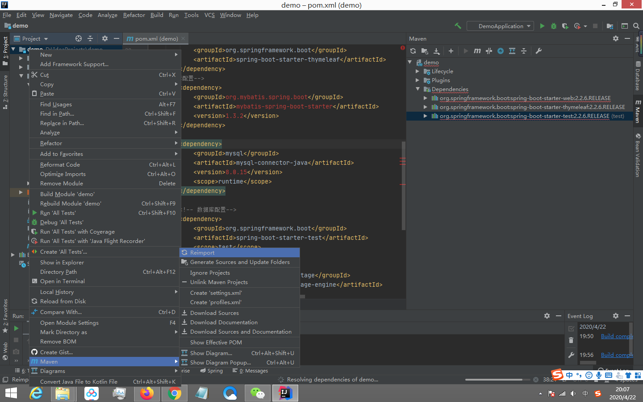Viewport: 643px width, 402px height.
Task: Toggle Database tool window on right sidebar
Action: pyautogui.click(x=638, y=76)
